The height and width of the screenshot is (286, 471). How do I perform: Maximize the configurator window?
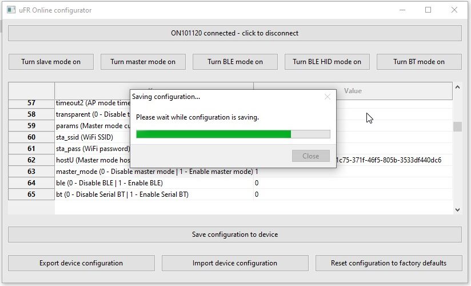coord(428,10)
